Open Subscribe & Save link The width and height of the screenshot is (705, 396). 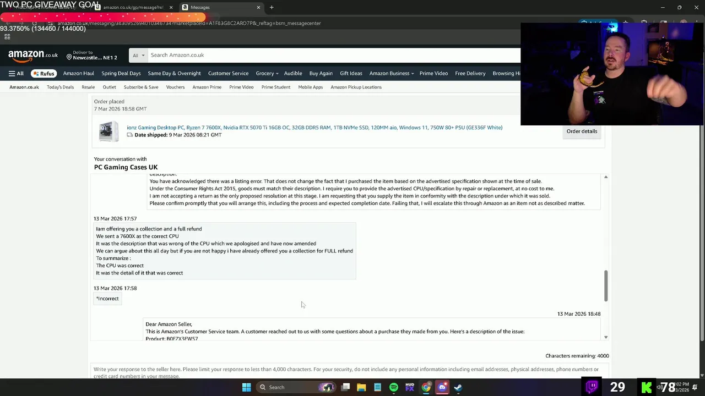click(141, 87)
